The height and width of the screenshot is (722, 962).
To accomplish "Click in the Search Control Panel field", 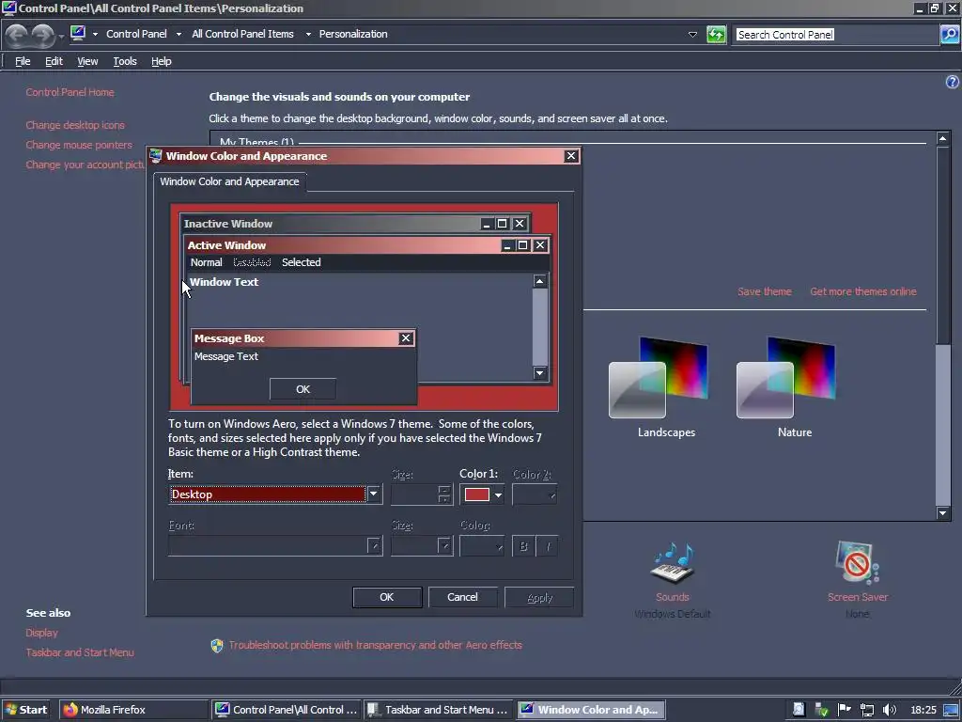I will (837, 35).
